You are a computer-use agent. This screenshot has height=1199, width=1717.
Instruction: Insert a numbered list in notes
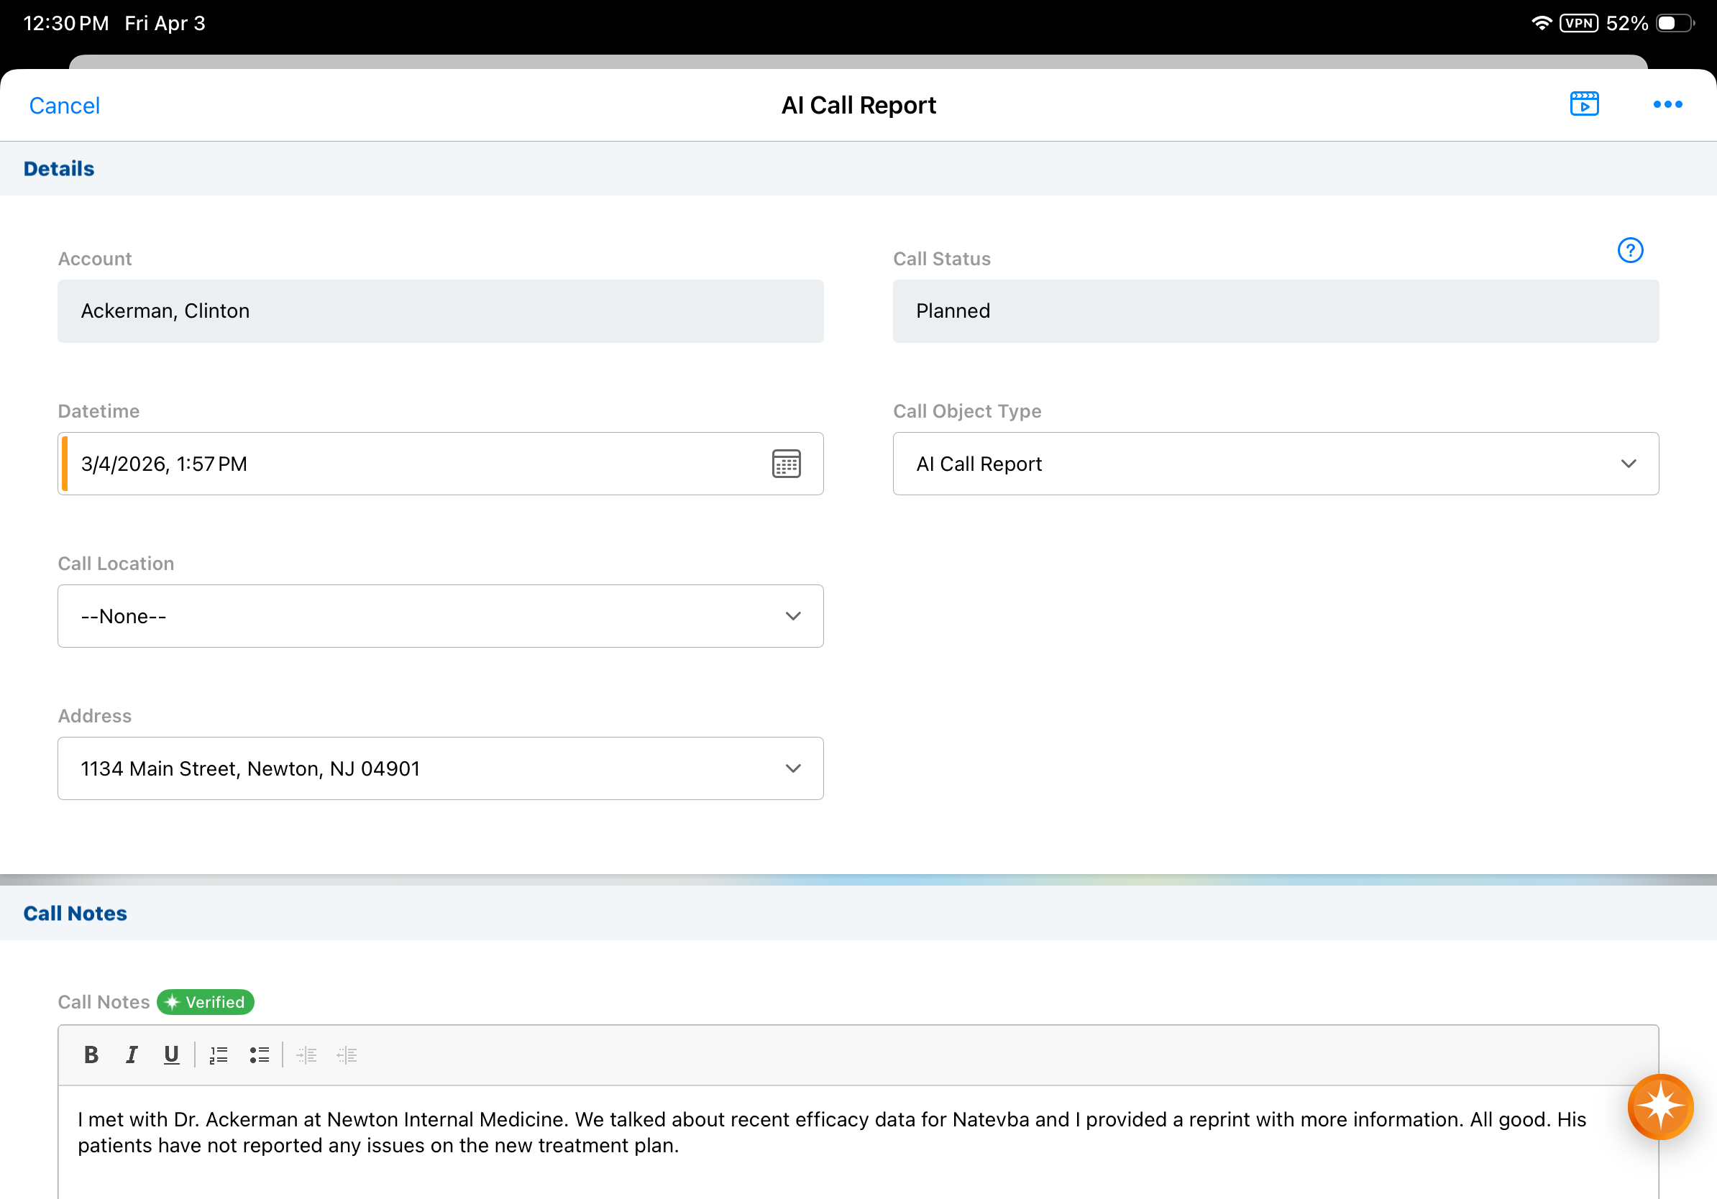[219, 1054]
